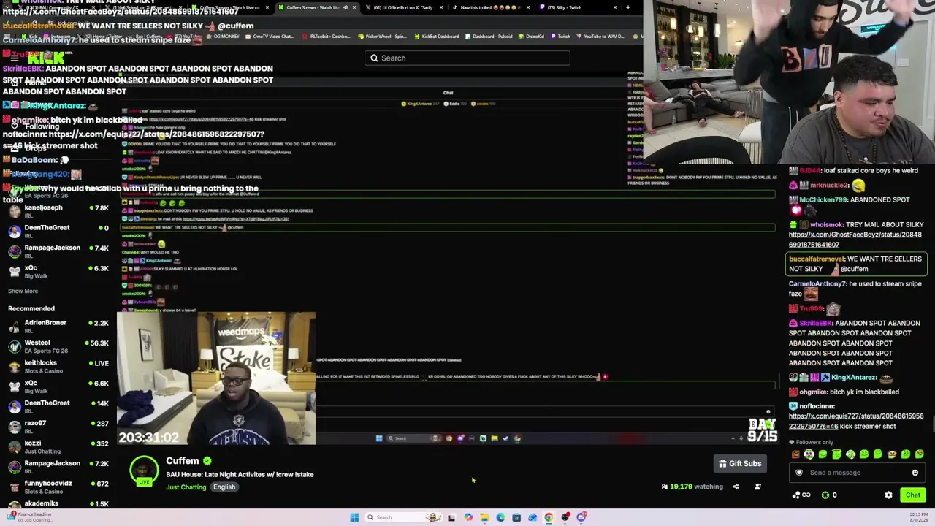The image size is (935, 526).
Task: Click the green K coins balance icon
Action: (825, 495)
